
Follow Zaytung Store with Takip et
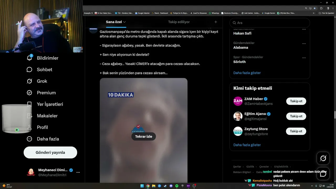[x=296, y=131]
